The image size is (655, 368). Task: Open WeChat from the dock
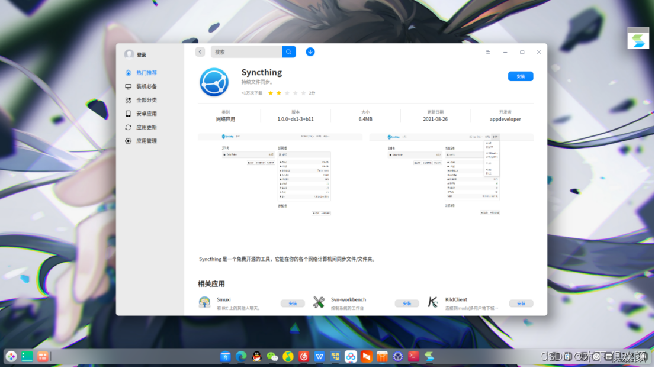click(272, 357)
